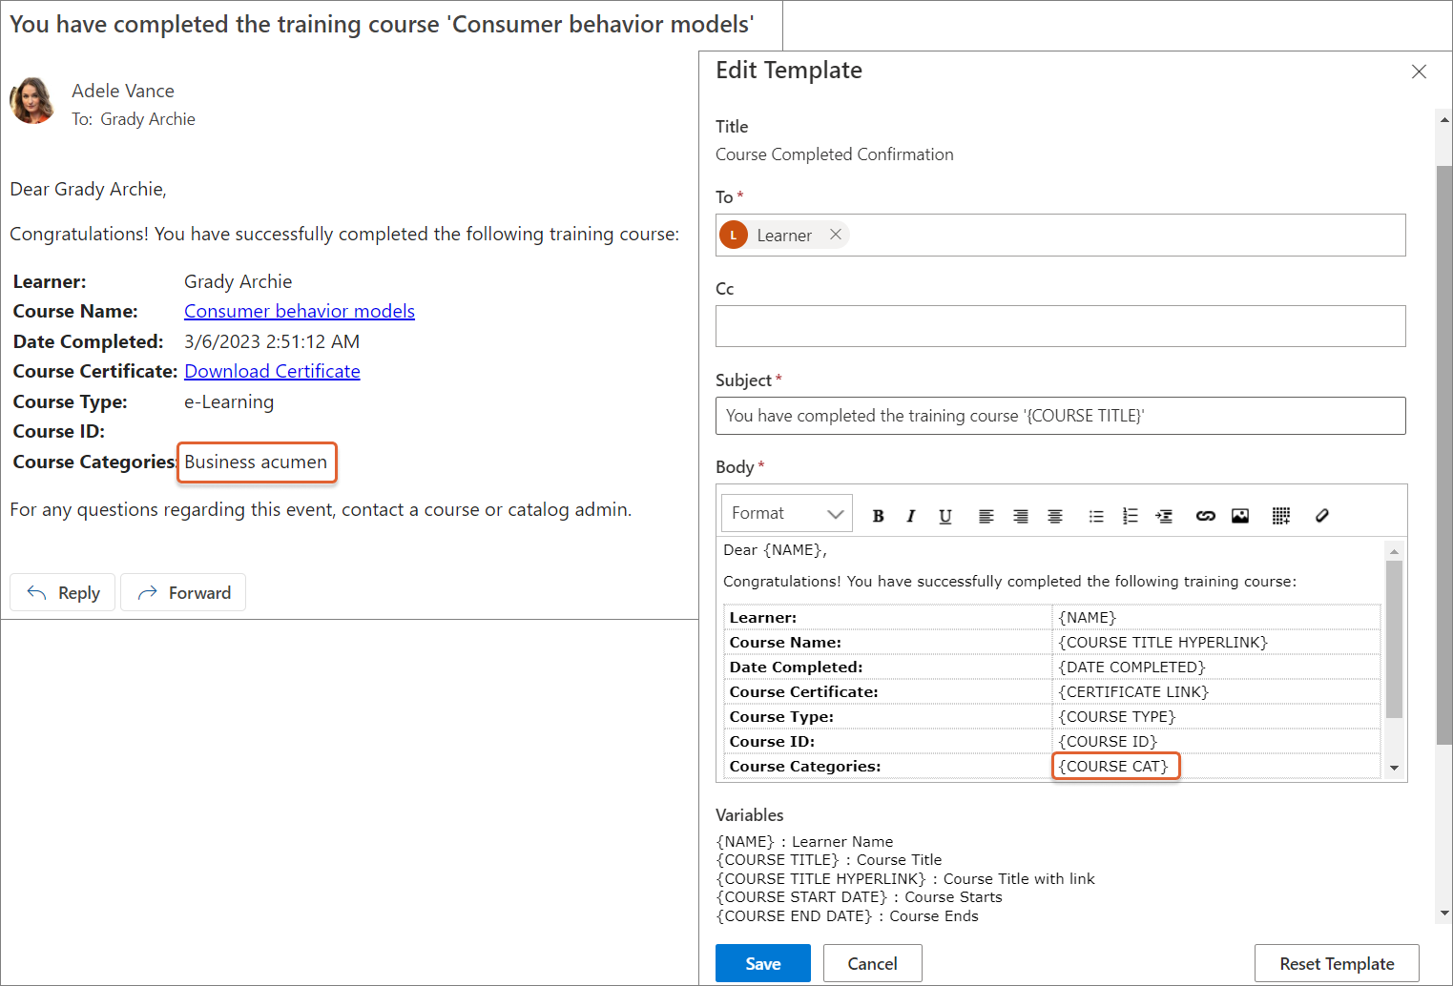The height and width of the screenshot is (986, 1453).
Task: Click the attachment paperclip icon
Action: tap(1321, 516)
